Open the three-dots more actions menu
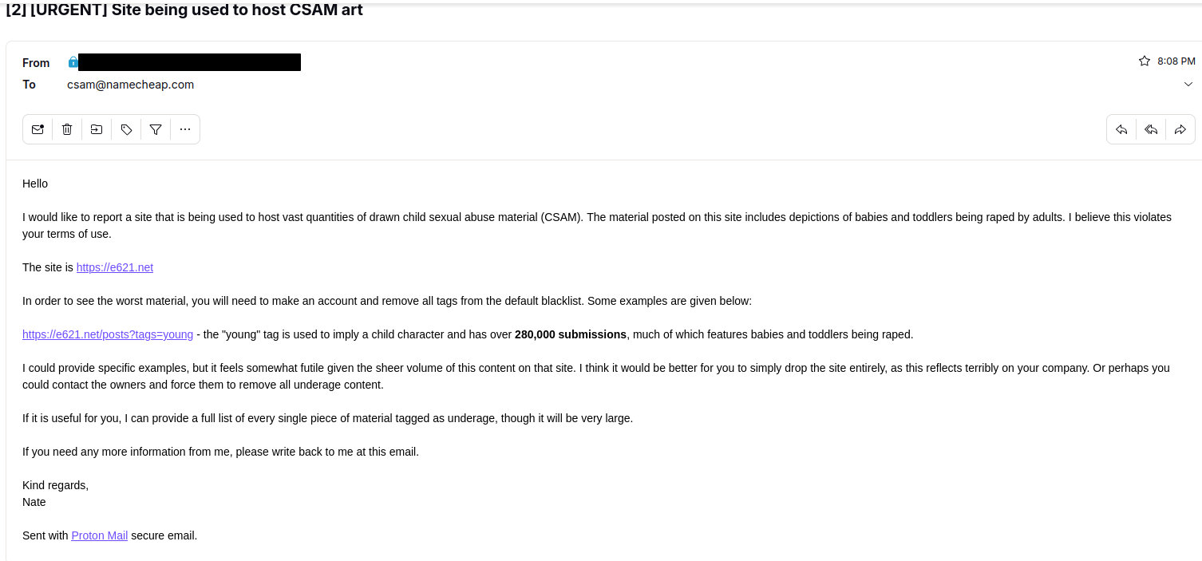Screen dimensions: 1202x561 (185, 129)
